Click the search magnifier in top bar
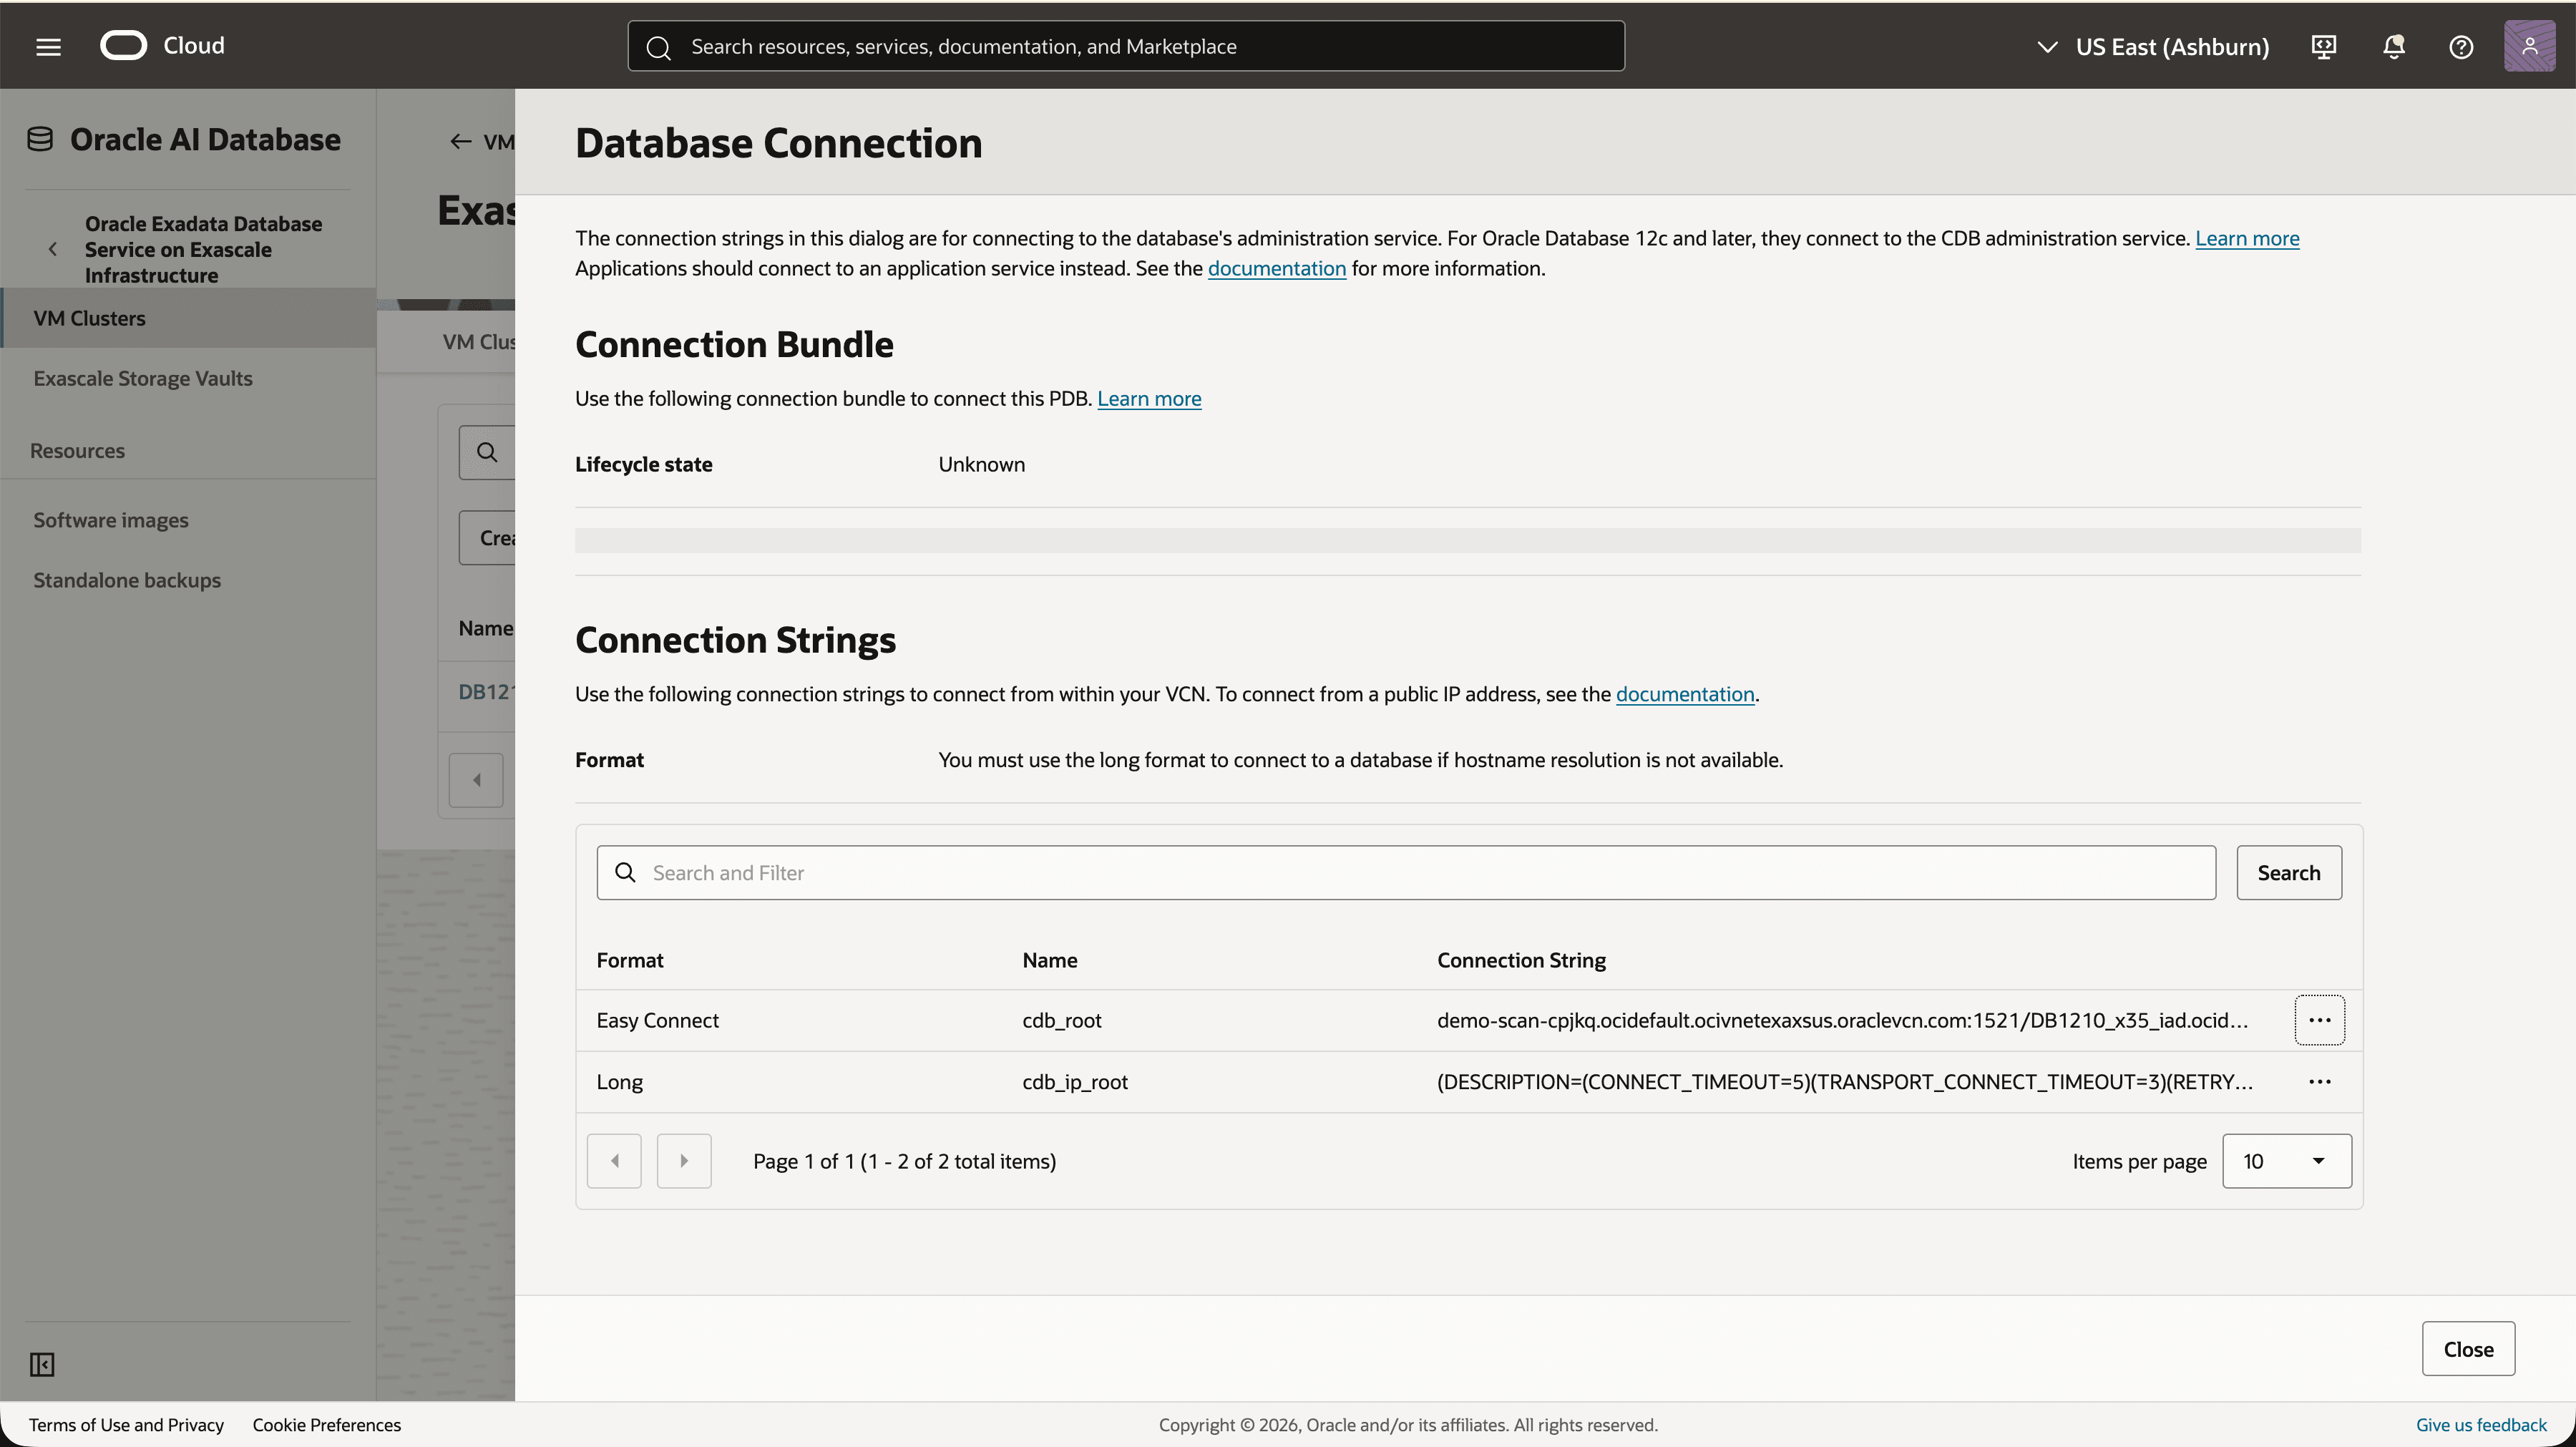Image resolution: width=2576 pixels, height=1447 pixels. click(659, 46)
